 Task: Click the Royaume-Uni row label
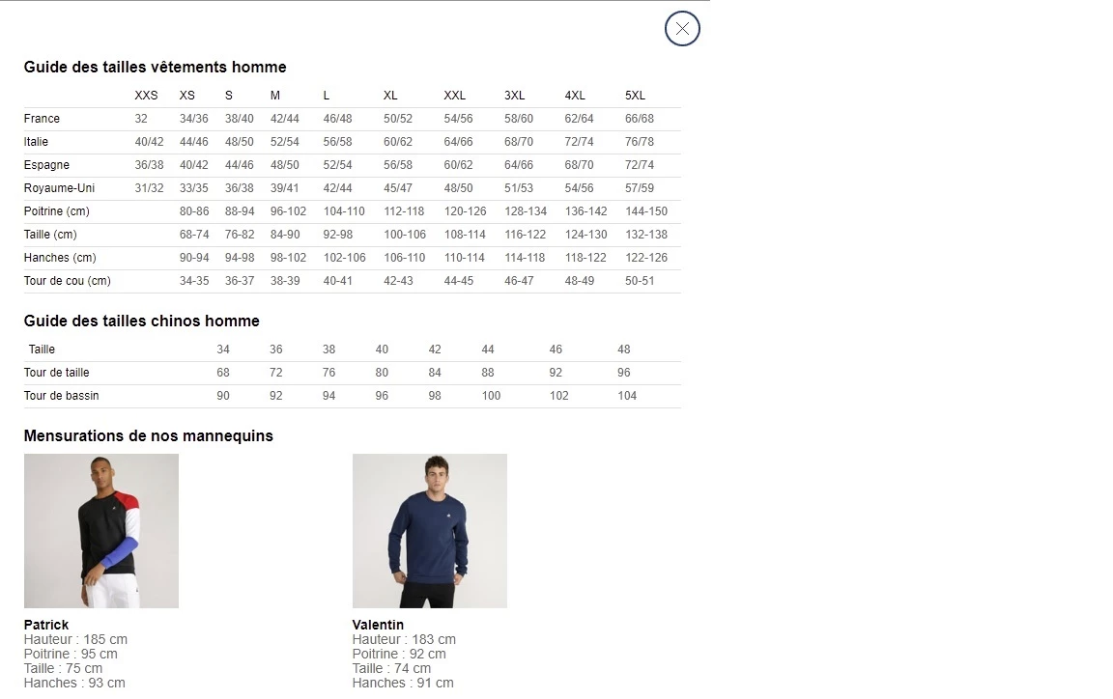tap(59, 188)
